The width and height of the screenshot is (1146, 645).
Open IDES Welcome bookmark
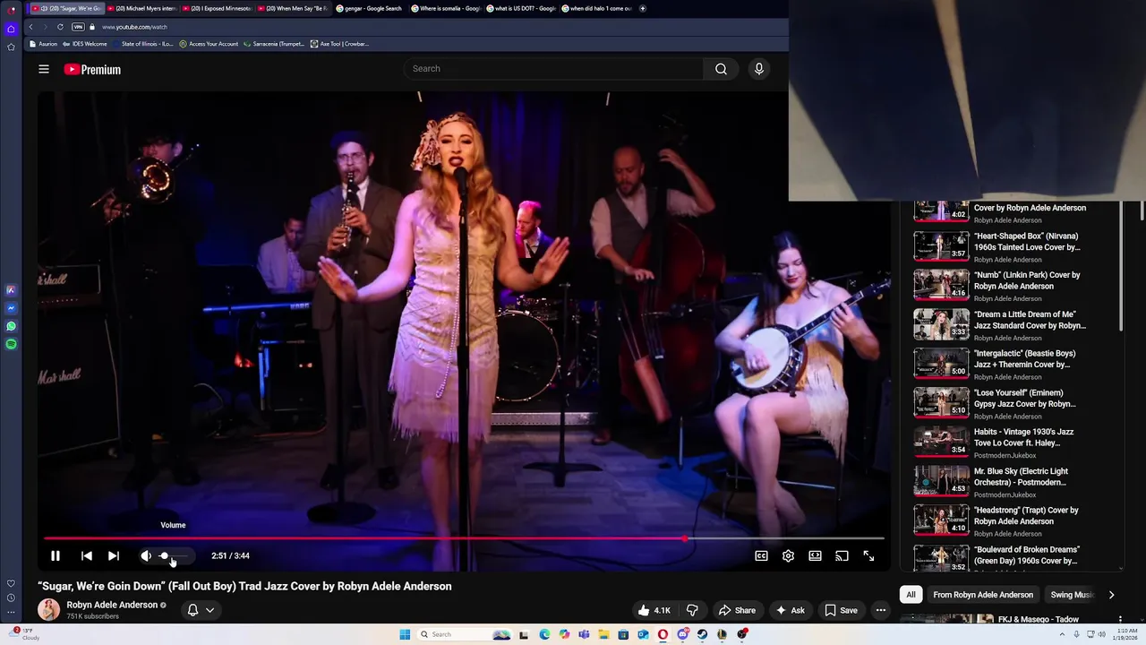(85, 44)
